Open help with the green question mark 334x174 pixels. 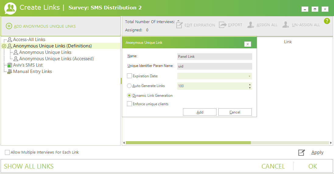[x=327, y=21]
